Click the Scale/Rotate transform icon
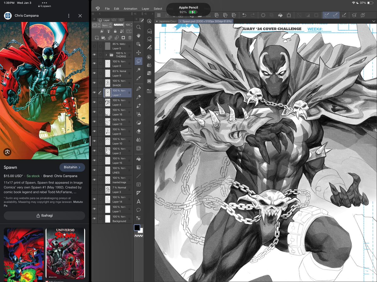Image resolution: width=377 pixels, height=282 pixels. pyautogui.click(x=288, y=15)
